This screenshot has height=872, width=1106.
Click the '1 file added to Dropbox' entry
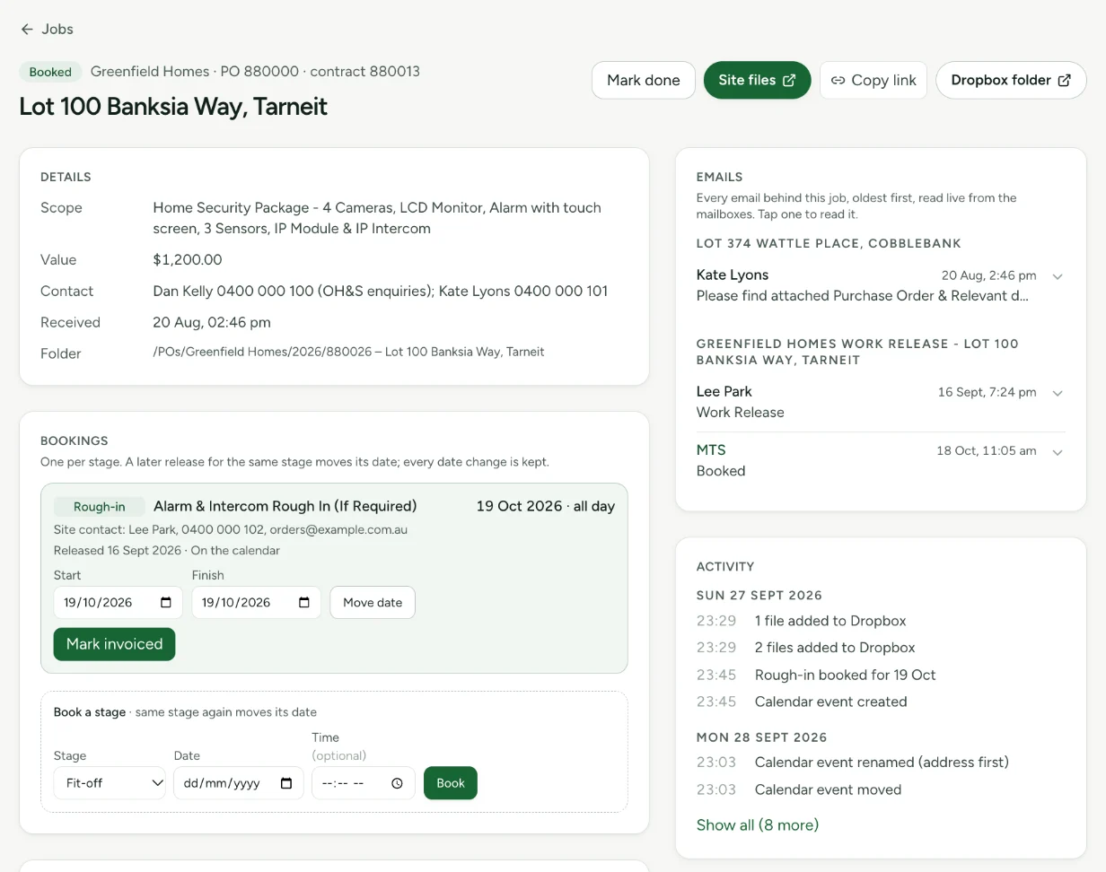tap(830, 621)
